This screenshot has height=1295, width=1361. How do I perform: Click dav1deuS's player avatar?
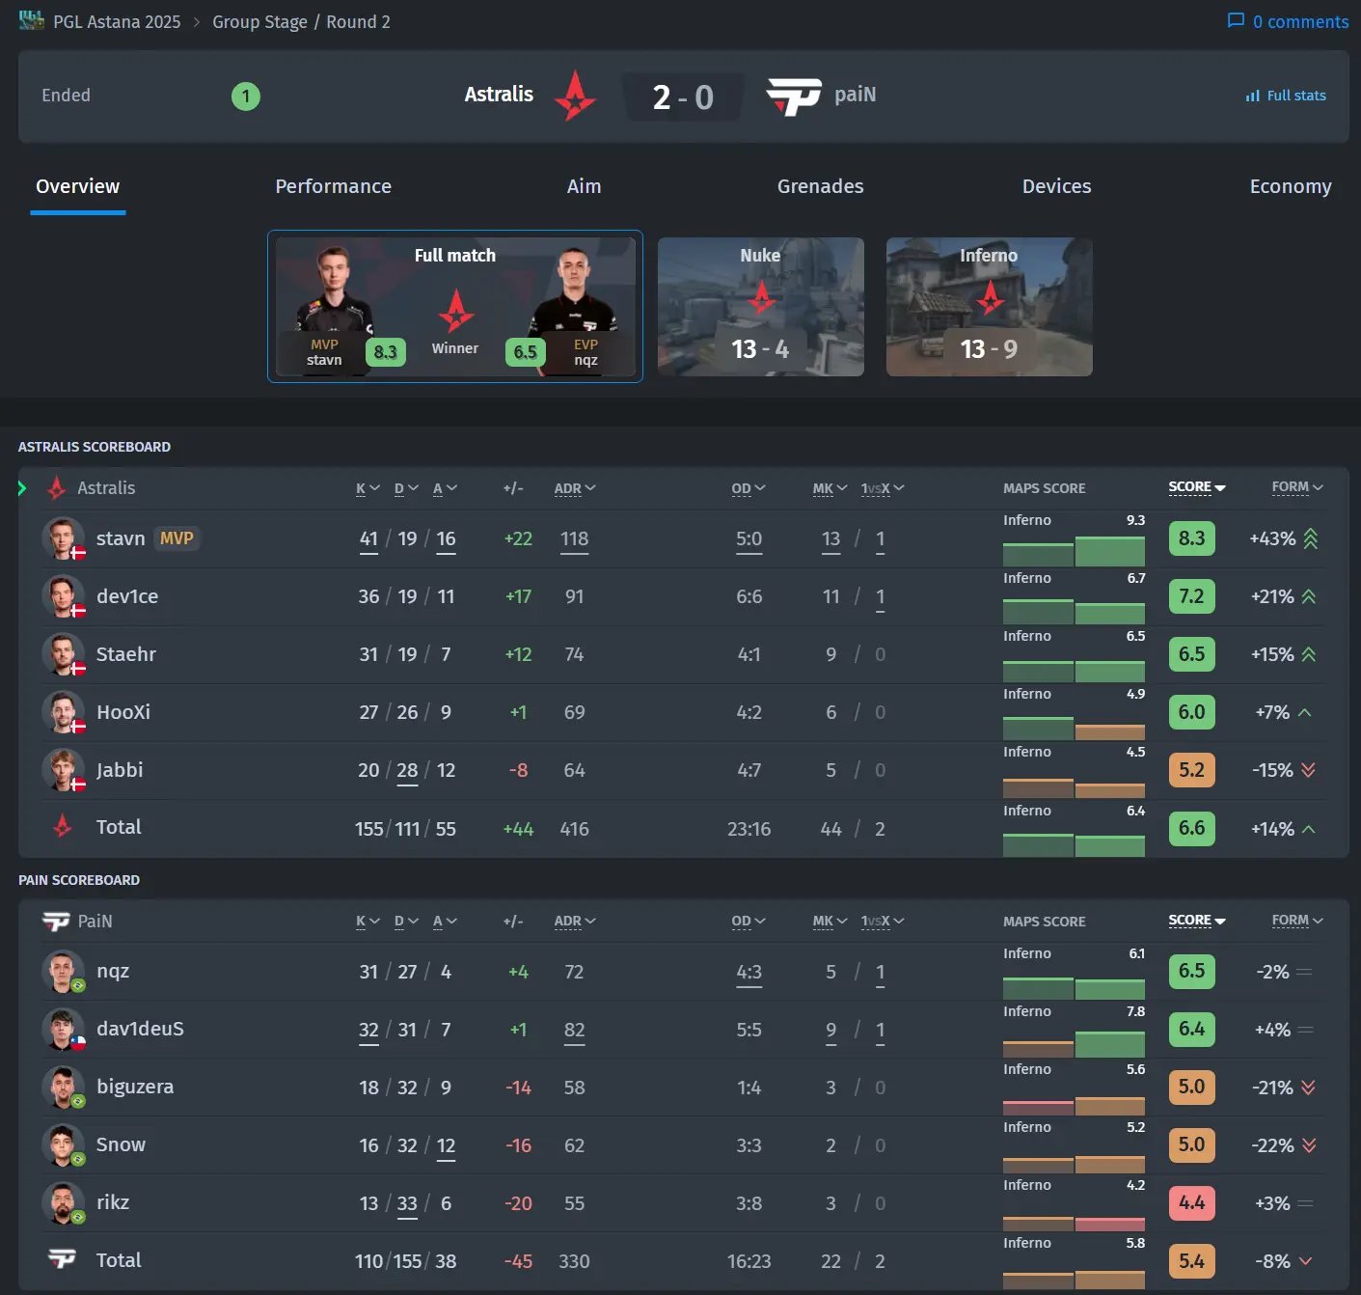(x=63, y=1030)
